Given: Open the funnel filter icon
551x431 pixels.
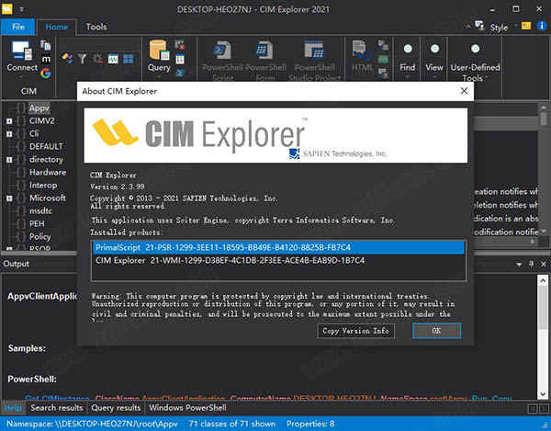Looking at the screenshot, I should 82,59.
